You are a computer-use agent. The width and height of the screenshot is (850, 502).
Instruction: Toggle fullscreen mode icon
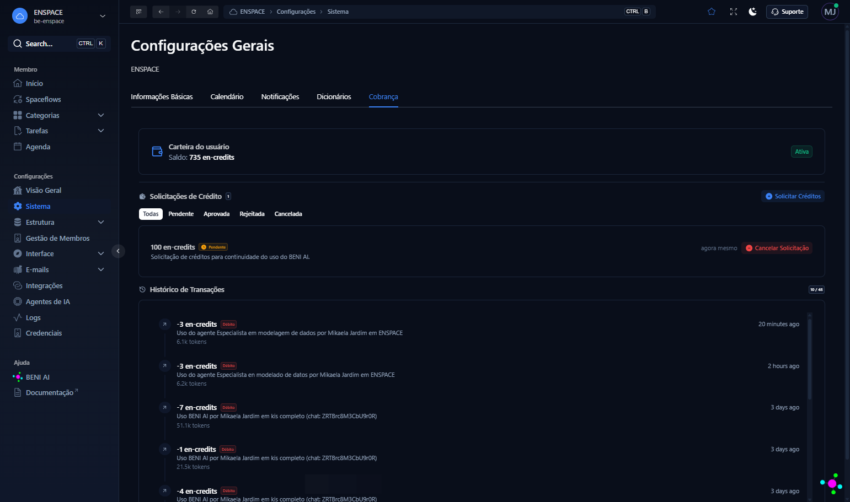(734, 12)
